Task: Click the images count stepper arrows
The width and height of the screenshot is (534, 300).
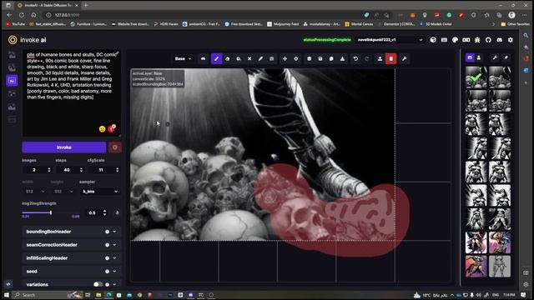Action: pos(49,170)
